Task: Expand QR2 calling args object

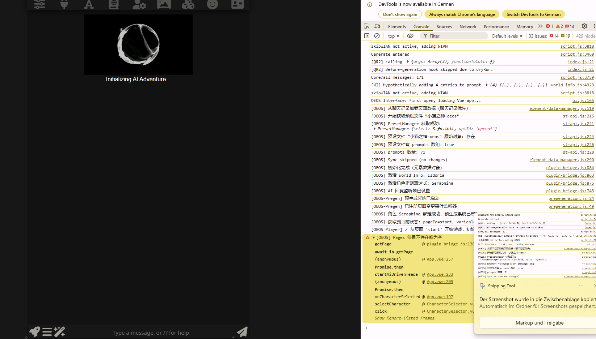Action: 408,62
